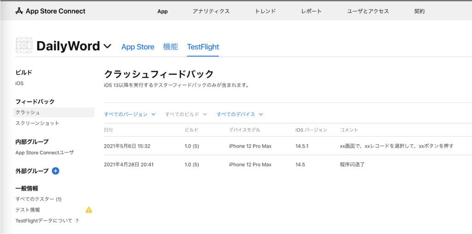
Task: Select クラッシュ feedback in sidebar
Action: point(54,113)
